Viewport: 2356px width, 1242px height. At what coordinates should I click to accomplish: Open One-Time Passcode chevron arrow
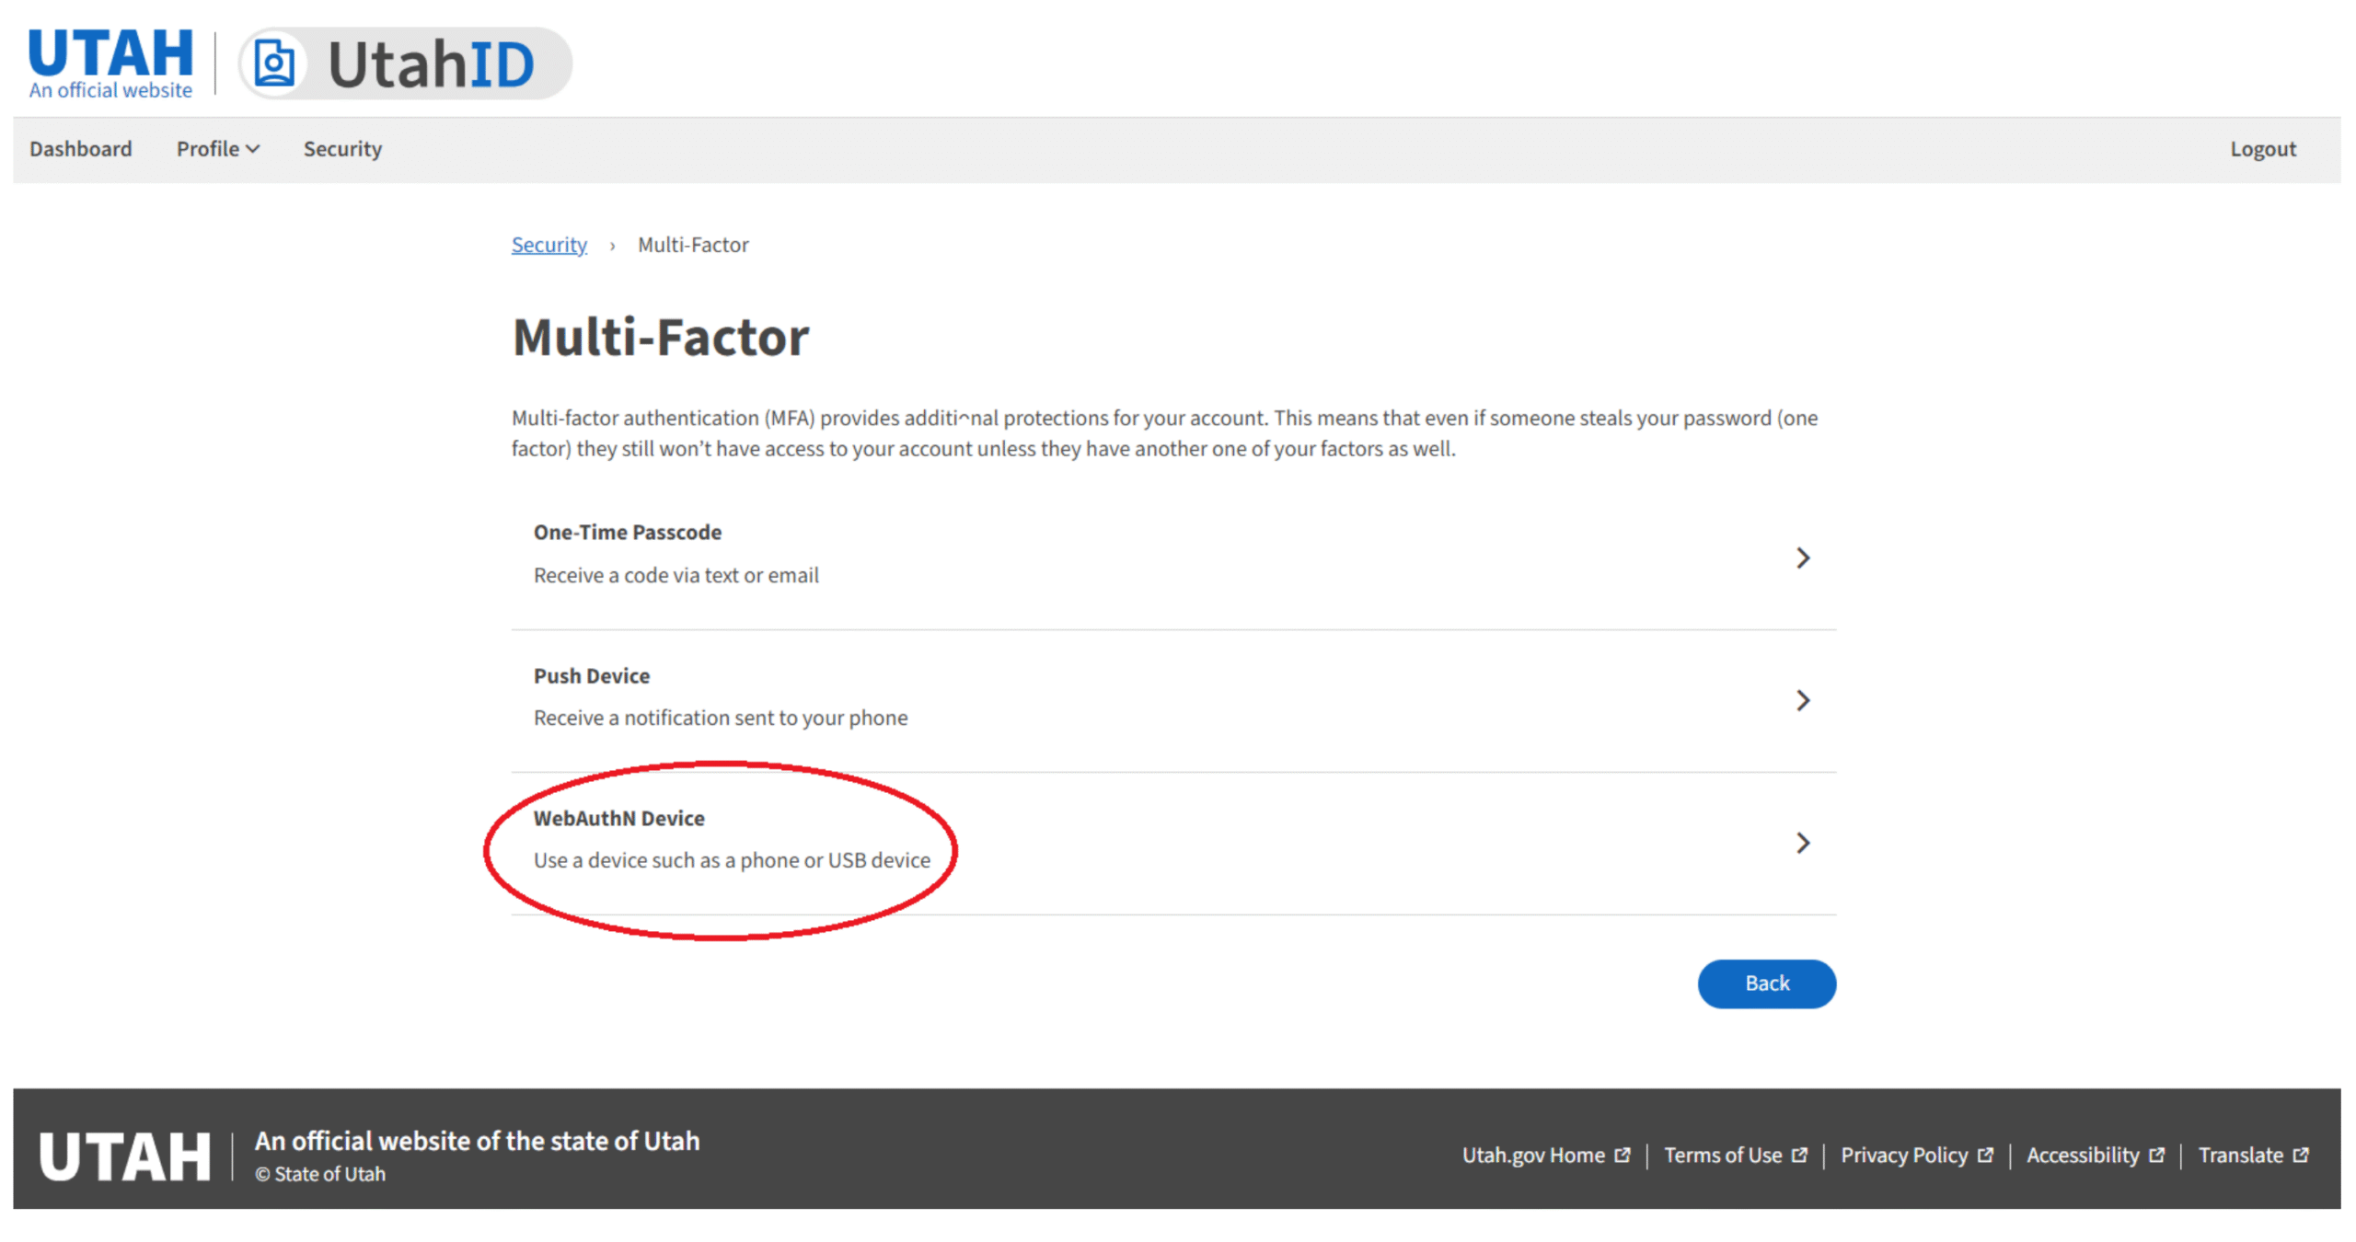click(1802, 558)
